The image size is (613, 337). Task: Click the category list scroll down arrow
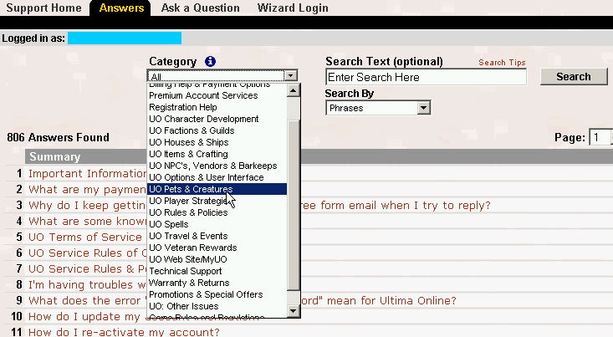pos(294,311)
